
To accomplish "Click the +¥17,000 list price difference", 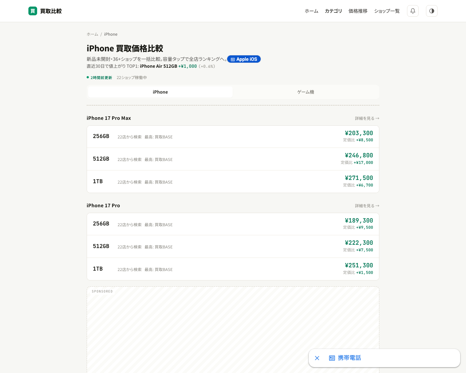I will pyautogui.click(x=363, y=162).
